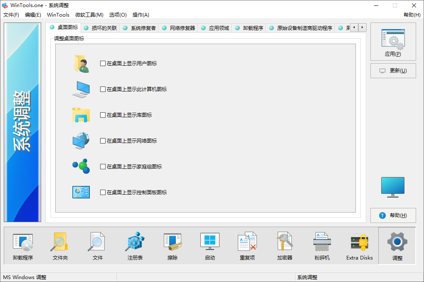Click the 更新(U) update button
Image resolution: width=424 pixels, height=282 pixels.
coord(392,70)
